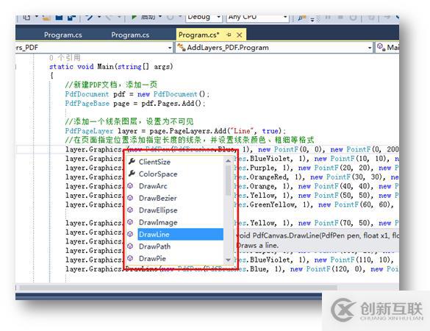Click the blue Save icon in toolbar

click(x=60, y=18)
